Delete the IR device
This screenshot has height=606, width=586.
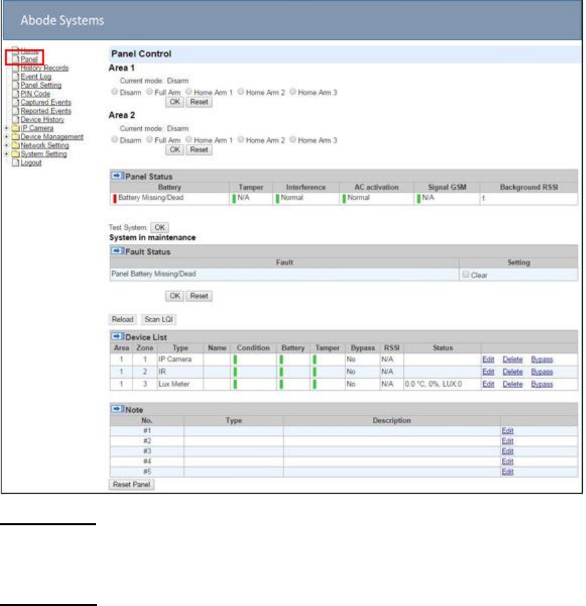tap(512, 372)
